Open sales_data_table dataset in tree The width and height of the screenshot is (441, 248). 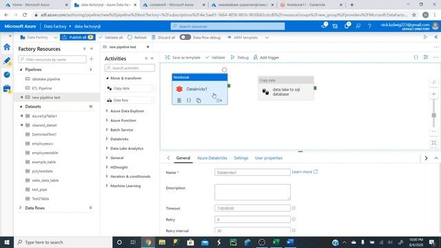pyautogui.click(x=45, y=180)
